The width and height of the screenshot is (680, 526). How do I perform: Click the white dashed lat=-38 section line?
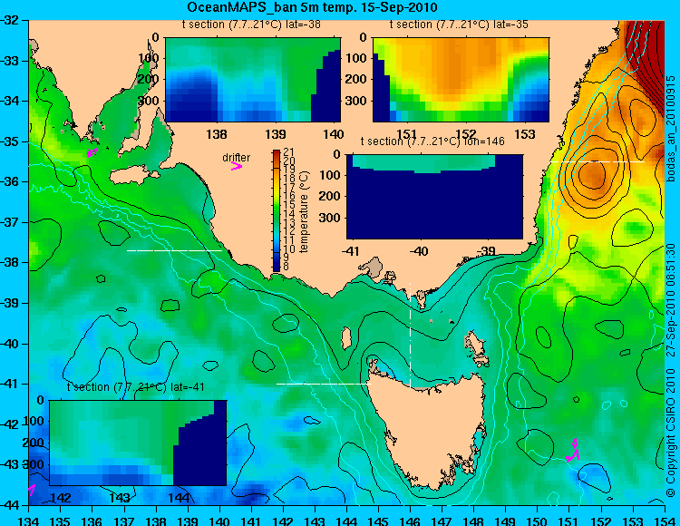coord(174,250)
